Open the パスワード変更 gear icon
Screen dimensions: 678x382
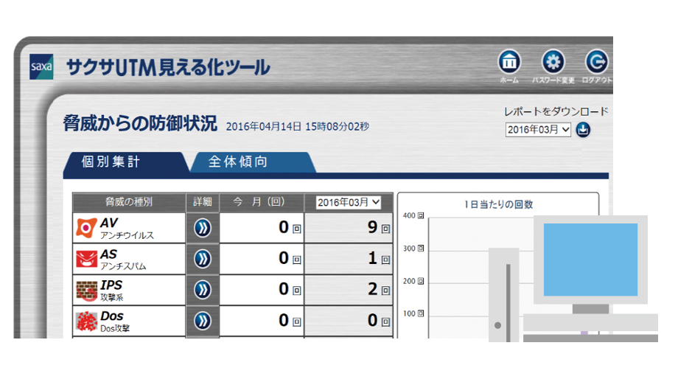tap(553, 62)
